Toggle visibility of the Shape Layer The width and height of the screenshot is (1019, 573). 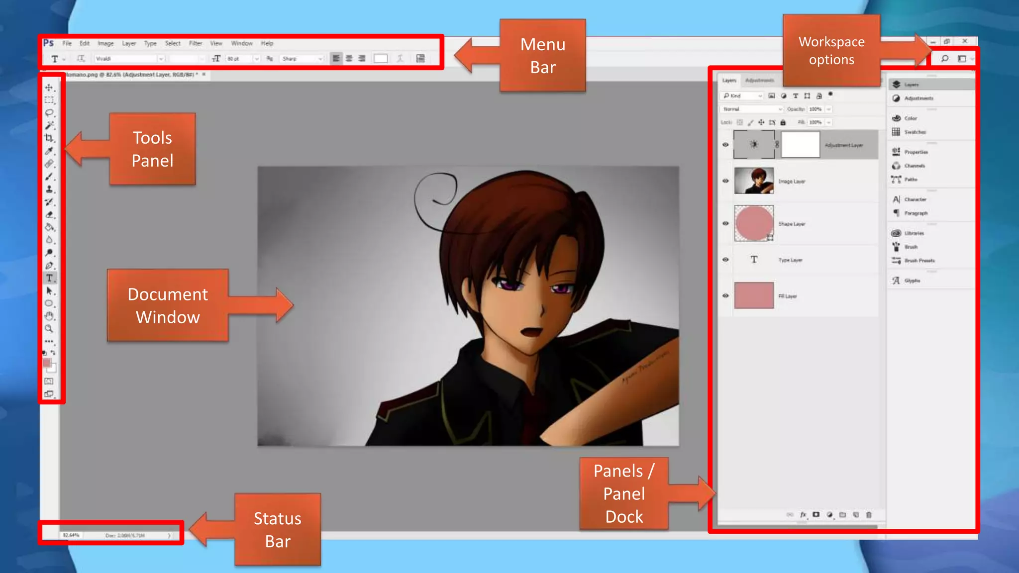725,223
